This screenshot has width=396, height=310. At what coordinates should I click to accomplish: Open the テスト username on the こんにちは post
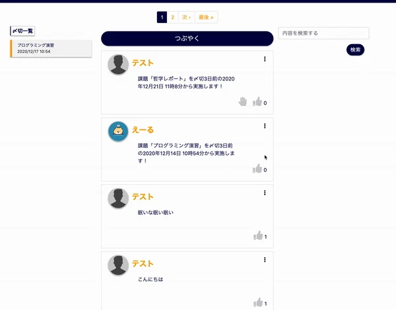(x=143, y=264)
